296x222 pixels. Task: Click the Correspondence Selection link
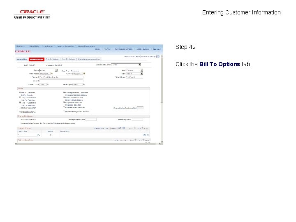point(76,95)
